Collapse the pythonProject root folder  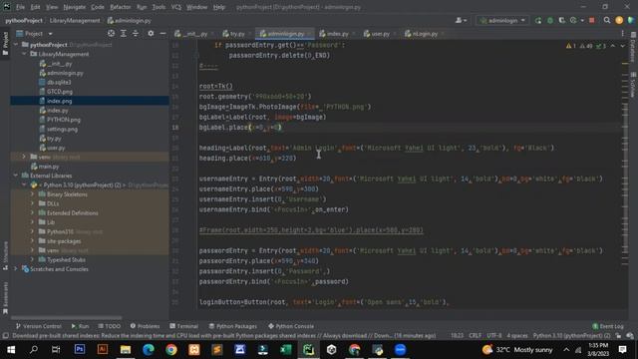point(16,44)
